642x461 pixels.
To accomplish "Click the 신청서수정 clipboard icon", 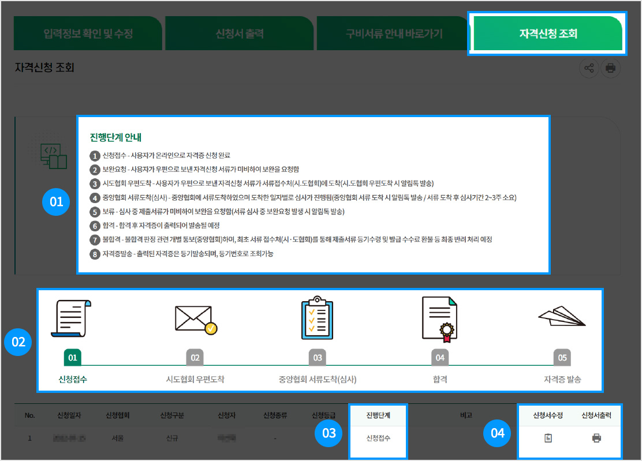I will click(548, 438).
